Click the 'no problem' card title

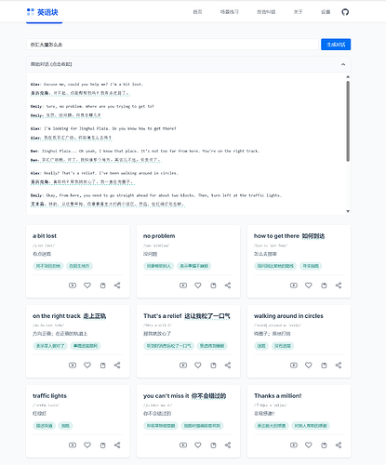click(x=159, y=236)
